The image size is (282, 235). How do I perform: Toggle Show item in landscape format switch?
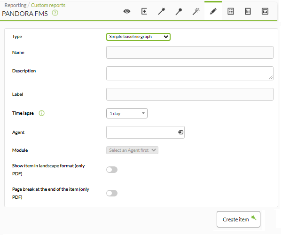point(112,170)
